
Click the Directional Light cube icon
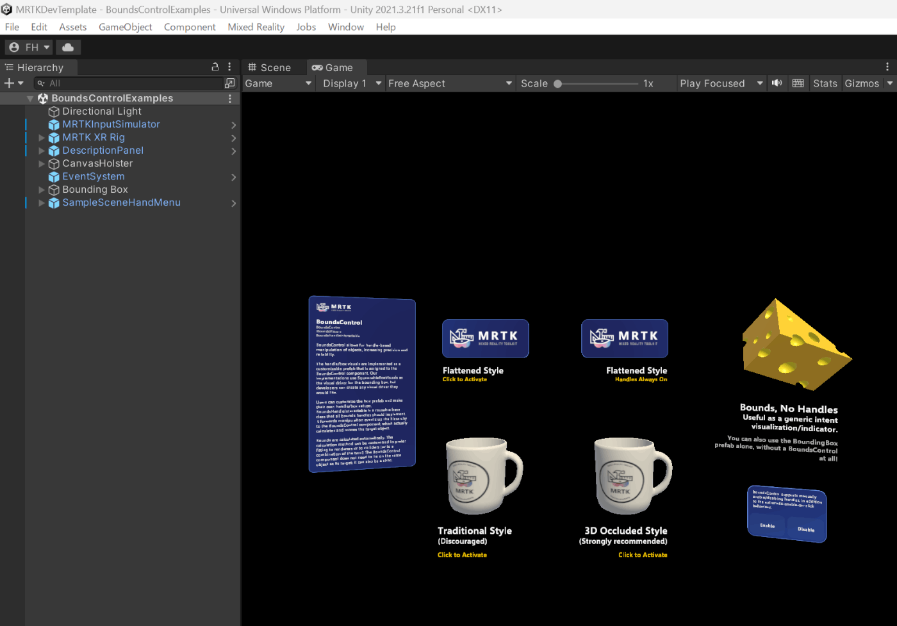pos(54,112)
